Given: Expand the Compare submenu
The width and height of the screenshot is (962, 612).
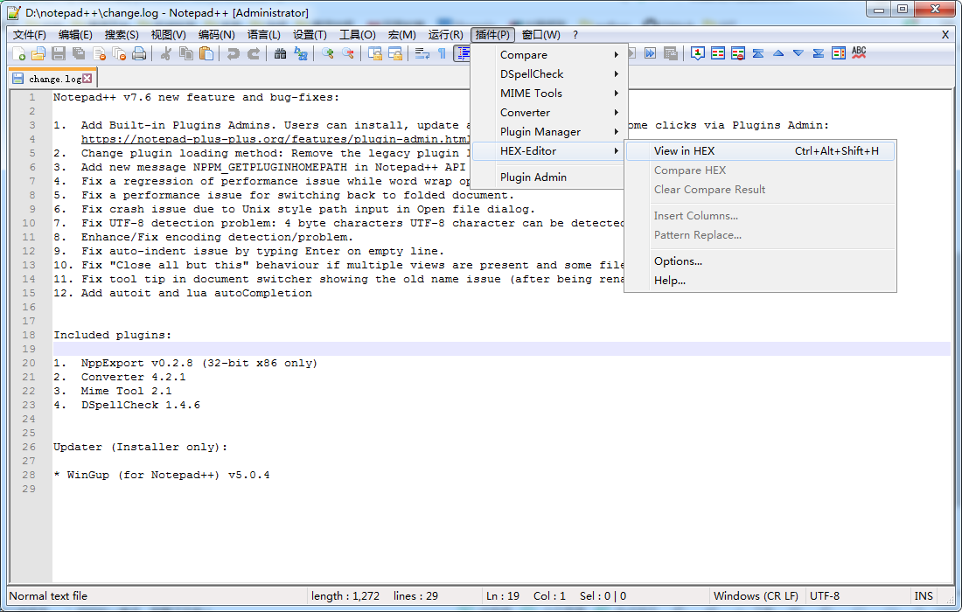Looking at the screenshot, I should coord(549,54).
